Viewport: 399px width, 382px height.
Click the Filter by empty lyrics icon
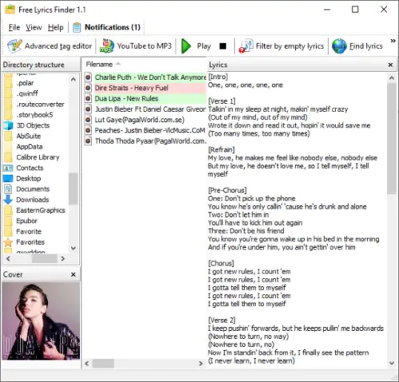click(246, 46)
